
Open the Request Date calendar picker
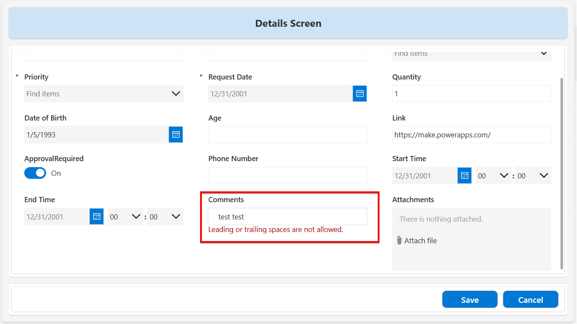tap(360, 94)
